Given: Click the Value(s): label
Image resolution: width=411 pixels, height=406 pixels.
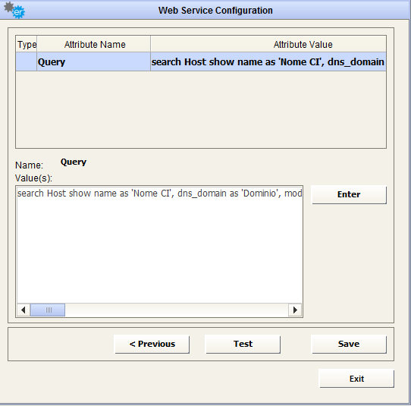Looking at the screenshot, I should 33,178.
